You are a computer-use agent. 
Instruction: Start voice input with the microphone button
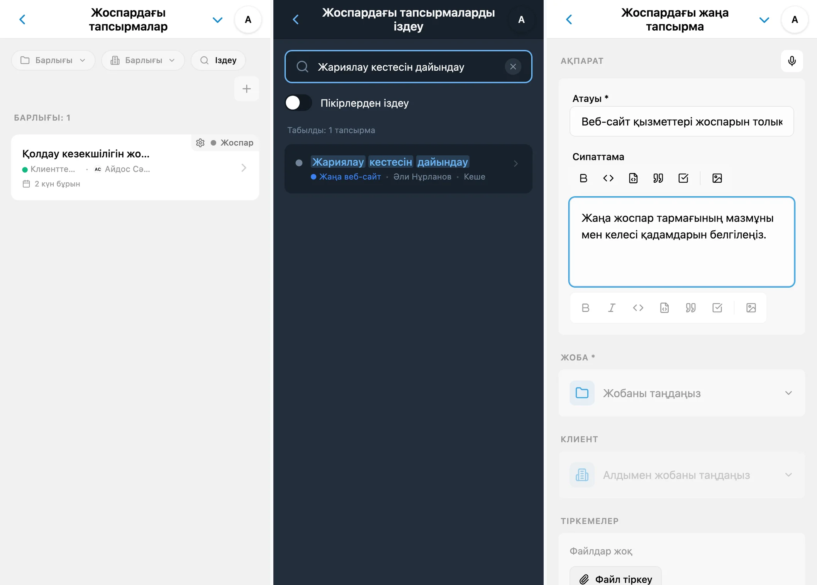click(x=792, y=61)
